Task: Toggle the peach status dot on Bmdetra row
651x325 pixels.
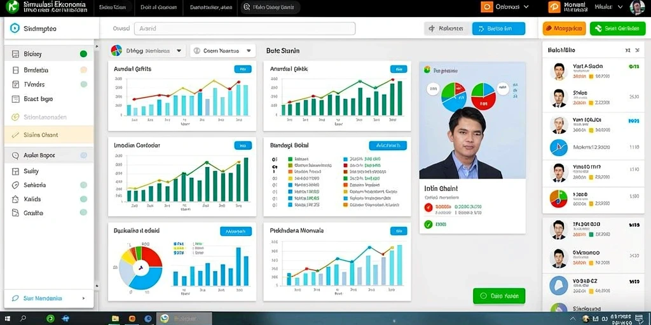Action: [83, 70]
